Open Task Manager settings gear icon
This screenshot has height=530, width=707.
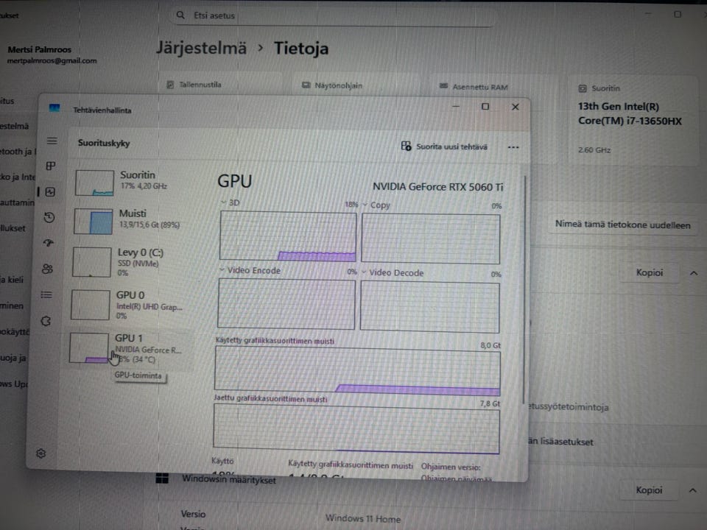pos(41,453)
